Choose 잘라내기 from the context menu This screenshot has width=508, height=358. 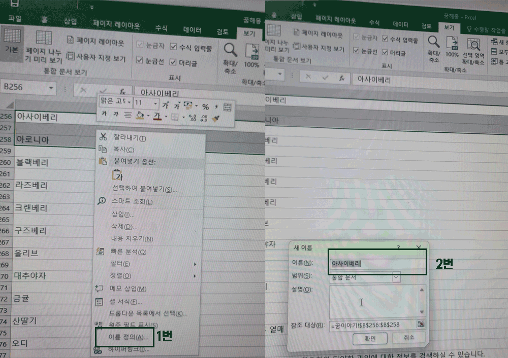129,138
